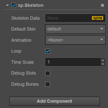Click the Time Scale input field

click(x=73, y=62)
